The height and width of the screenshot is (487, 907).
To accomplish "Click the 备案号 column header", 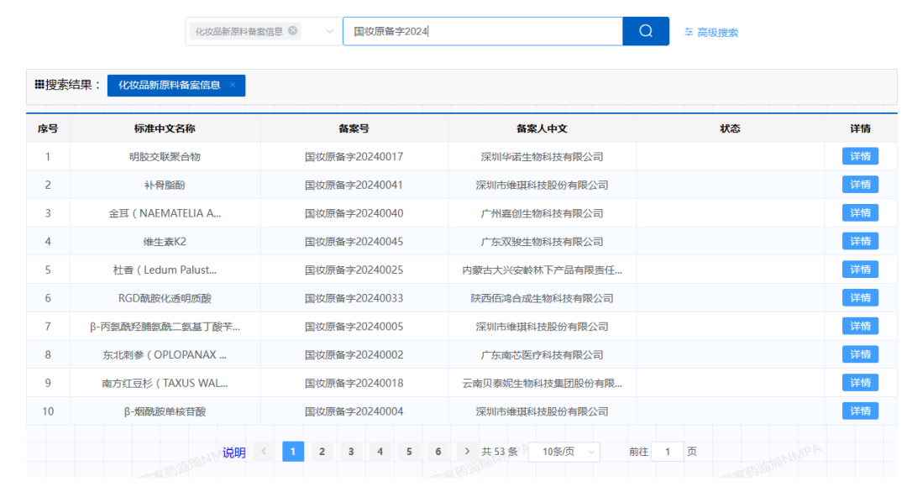I will tap(354, 128).
